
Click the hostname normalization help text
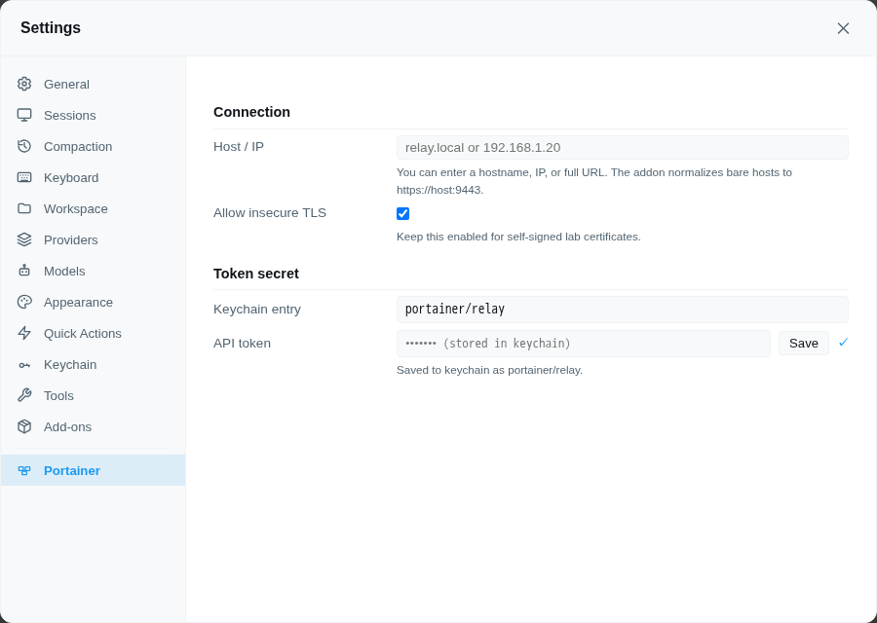(594, 181)
